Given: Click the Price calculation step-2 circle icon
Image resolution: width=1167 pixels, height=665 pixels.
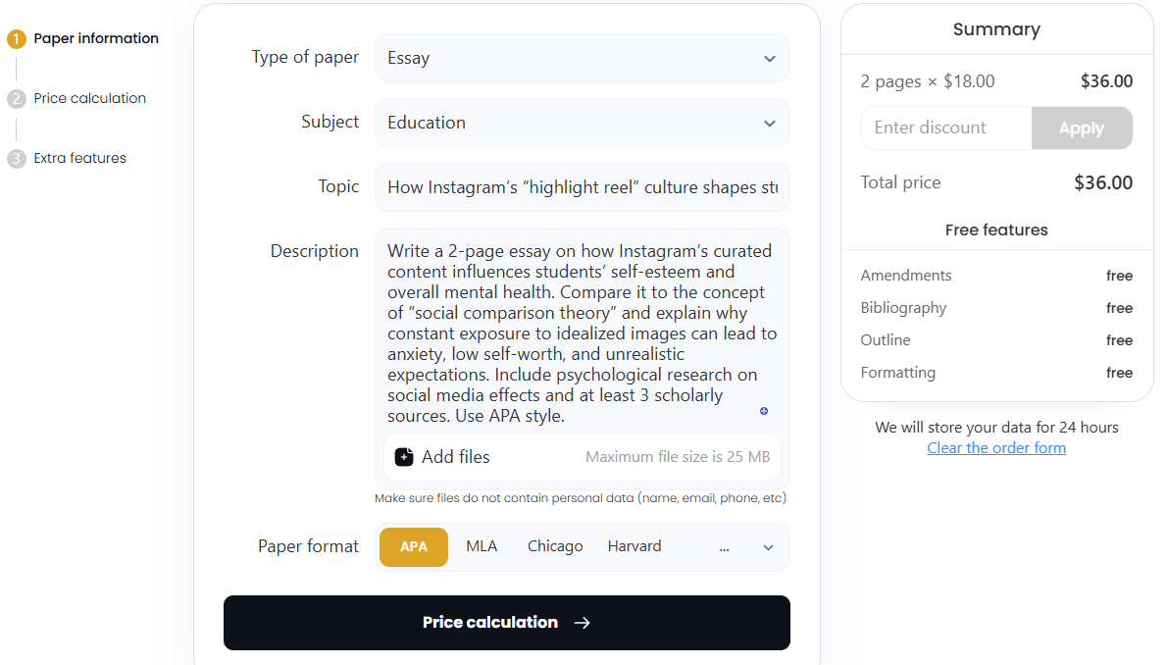Looking at the screenshot, I should 14,98.
